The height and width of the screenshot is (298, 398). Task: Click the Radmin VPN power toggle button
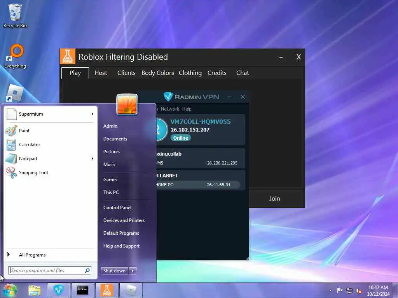coord(161,130)
